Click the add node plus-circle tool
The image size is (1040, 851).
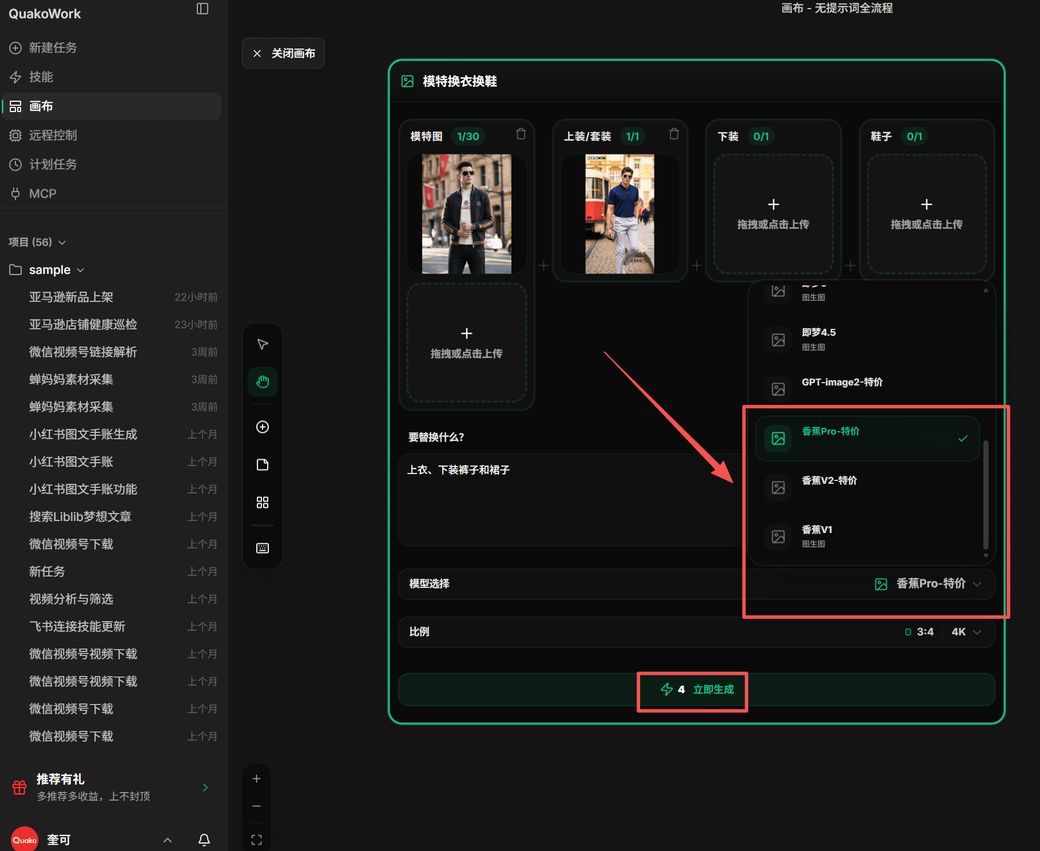point(263,427)
